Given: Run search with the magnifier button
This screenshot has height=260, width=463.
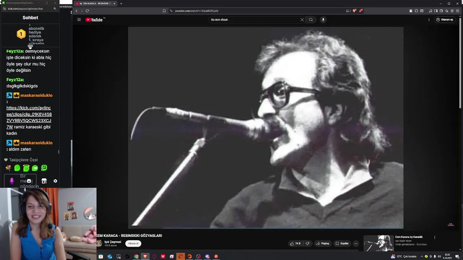Looking at the screenshot, I should click(311, 19).
